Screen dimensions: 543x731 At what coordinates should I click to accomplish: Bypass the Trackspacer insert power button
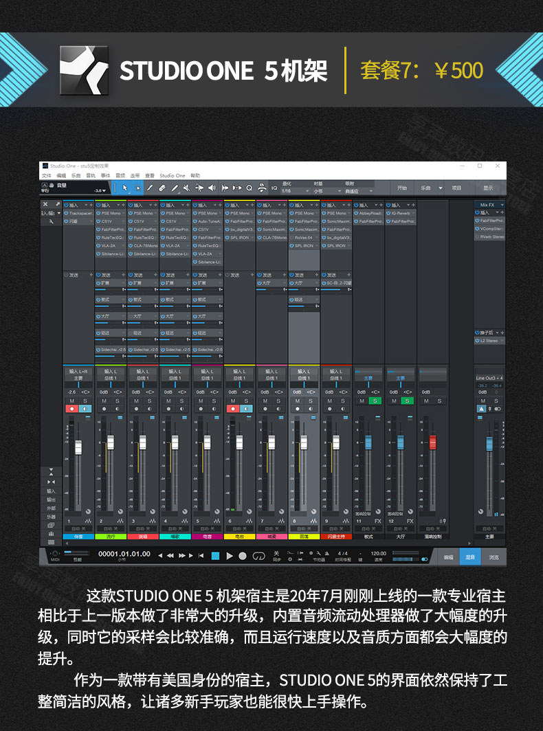point(66,213)
